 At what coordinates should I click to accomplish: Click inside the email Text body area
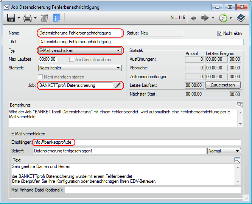pyautogui.click(x=123, y=174)
